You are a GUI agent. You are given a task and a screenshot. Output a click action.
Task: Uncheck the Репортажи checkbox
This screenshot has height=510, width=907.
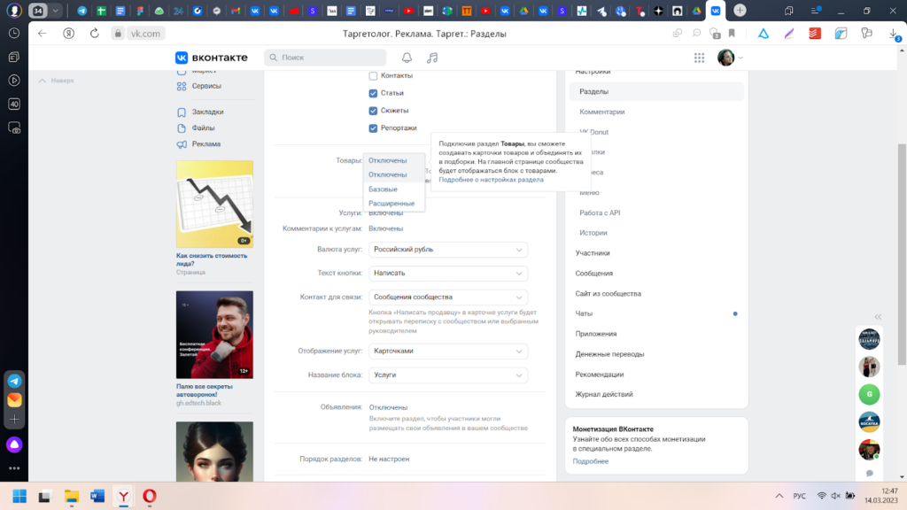[x=374, y=128]
